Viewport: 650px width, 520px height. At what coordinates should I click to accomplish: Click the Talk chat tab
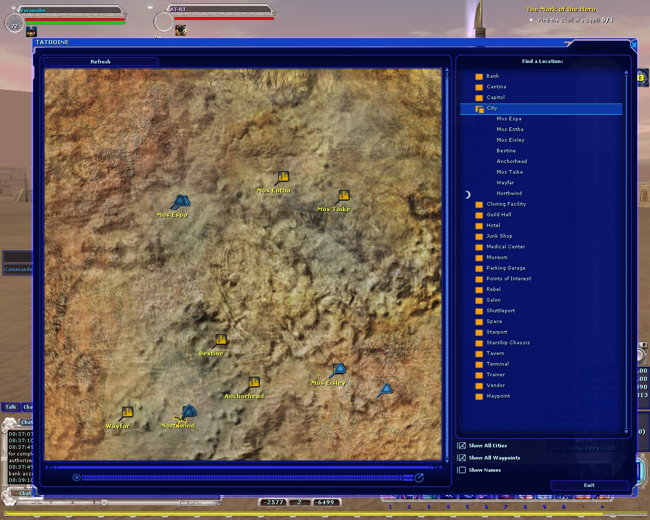(11, 407)
